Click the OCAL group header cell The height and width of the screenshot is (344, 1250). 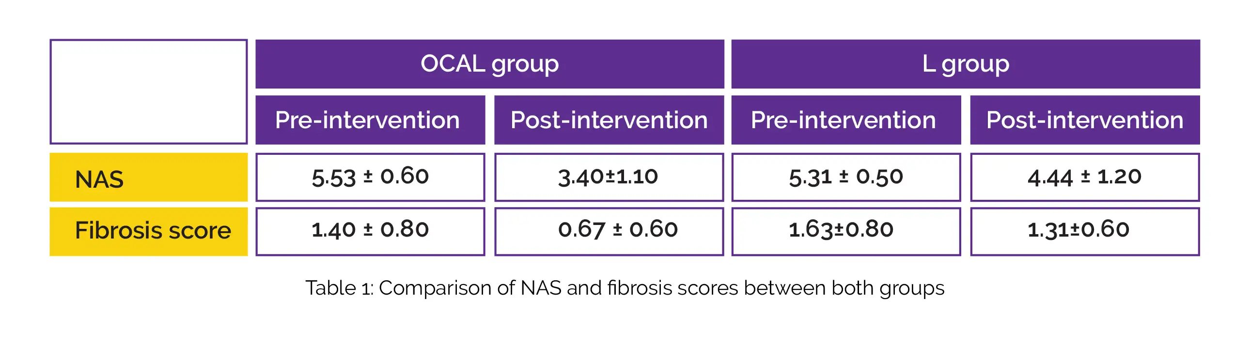point(490,64)
